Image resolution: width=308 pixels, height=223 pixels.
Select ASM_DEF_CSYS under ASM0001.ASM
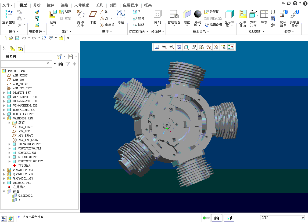click(23, 88)
